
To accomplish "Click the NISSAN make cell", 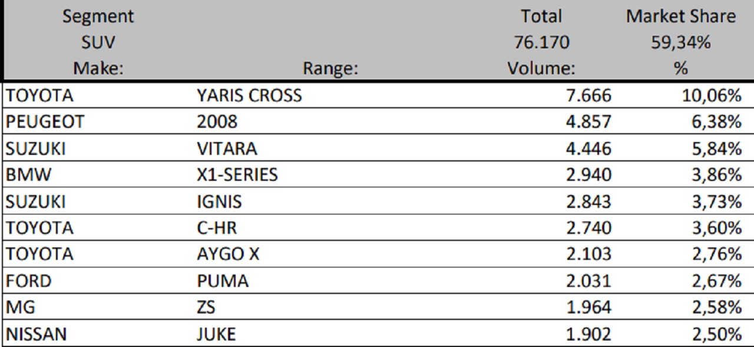I will click(36, 335).
